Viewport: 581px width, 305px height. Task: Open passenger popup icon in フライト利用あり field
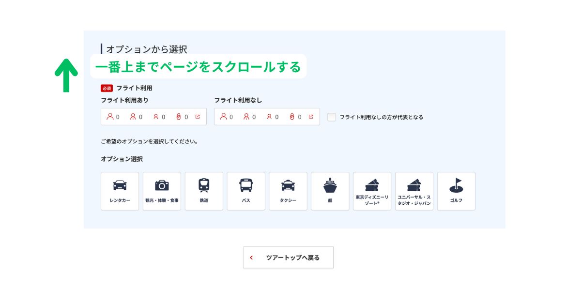pos(198,117)
